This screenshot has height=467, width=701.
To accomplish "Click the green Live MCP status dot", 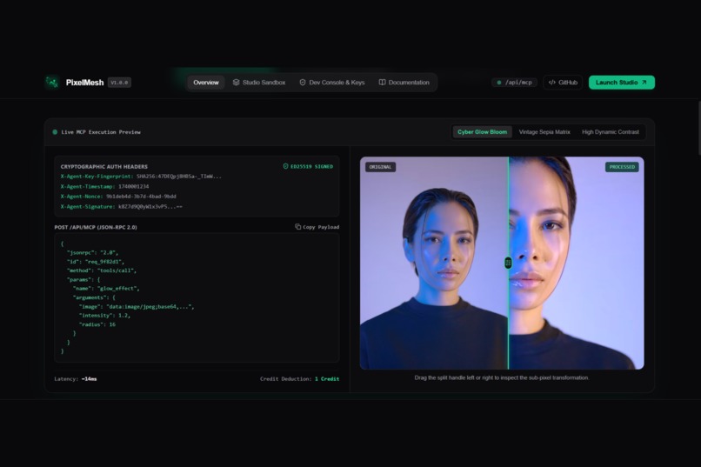I will click(55, 132).
